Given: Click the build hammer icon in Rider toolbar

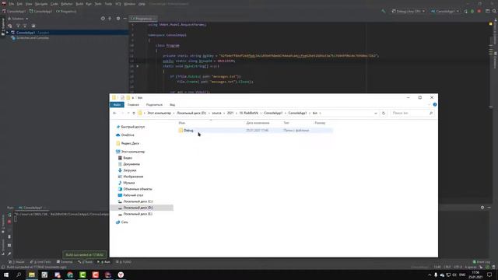Looking at the screenshot, I should [384, 11].
